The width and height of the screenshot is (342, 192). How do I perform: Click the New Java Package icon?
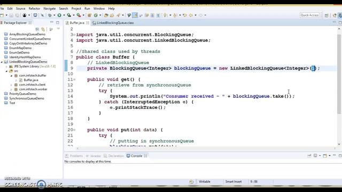point(89,15)
